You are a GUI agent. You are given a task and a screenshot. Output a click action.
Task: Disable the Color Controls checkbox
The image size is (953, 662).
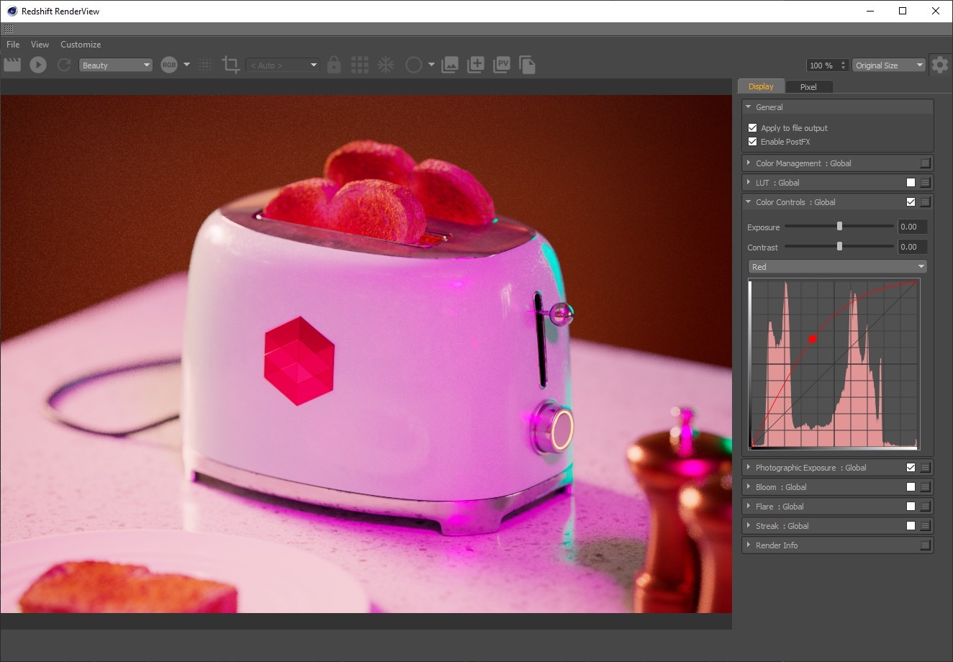click(911, 202)
